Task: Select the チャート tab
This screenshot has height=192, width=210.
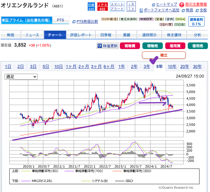Action: click(55, 35)
